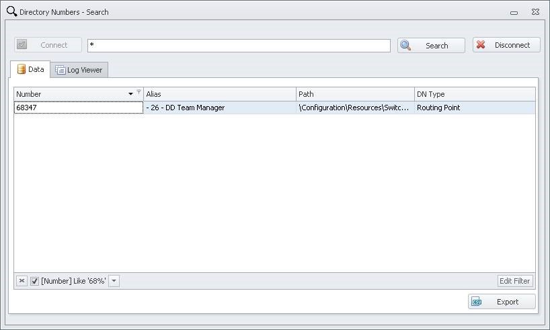Click the Number column filter icon
This screenshot has height=330, width=550.
(139, 92)
